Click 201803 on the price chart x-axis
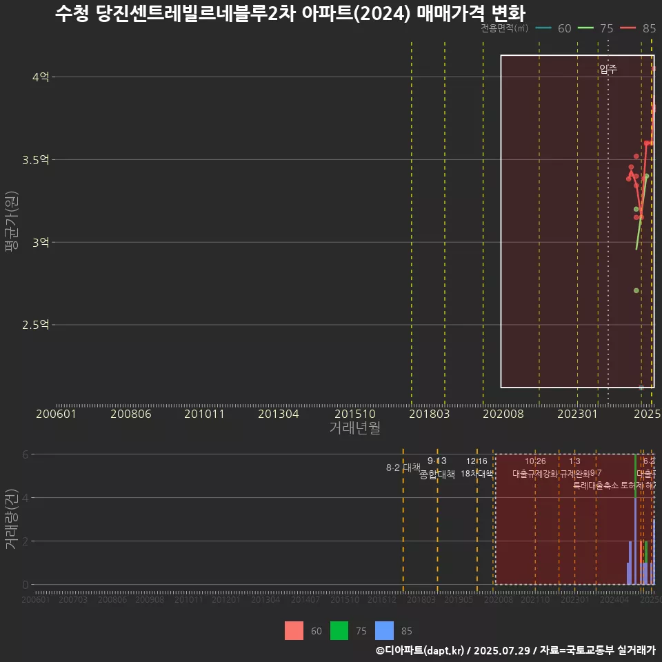The width and height of the screenshot is (662, 662). 430,414
